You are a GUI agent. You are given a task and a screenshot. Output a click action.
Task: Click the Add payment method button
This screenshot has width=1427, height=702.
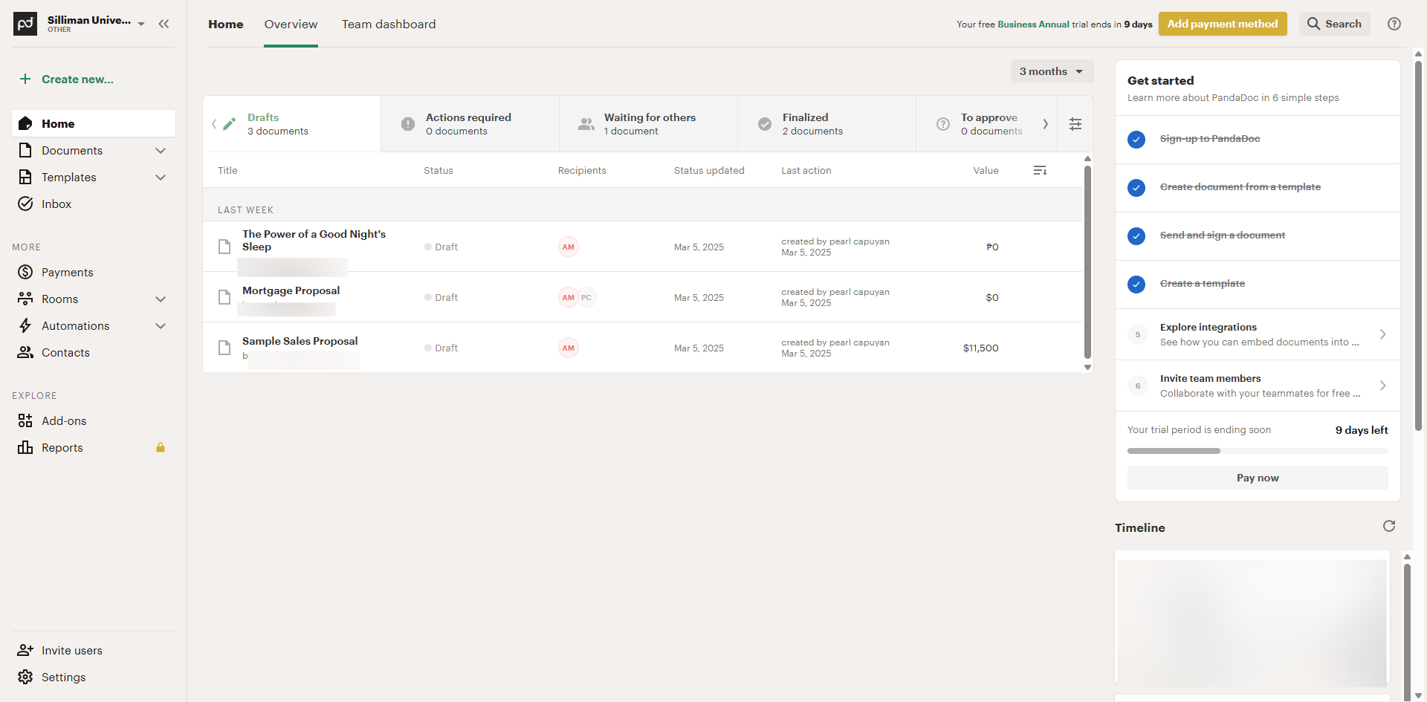pos(1222,24)
